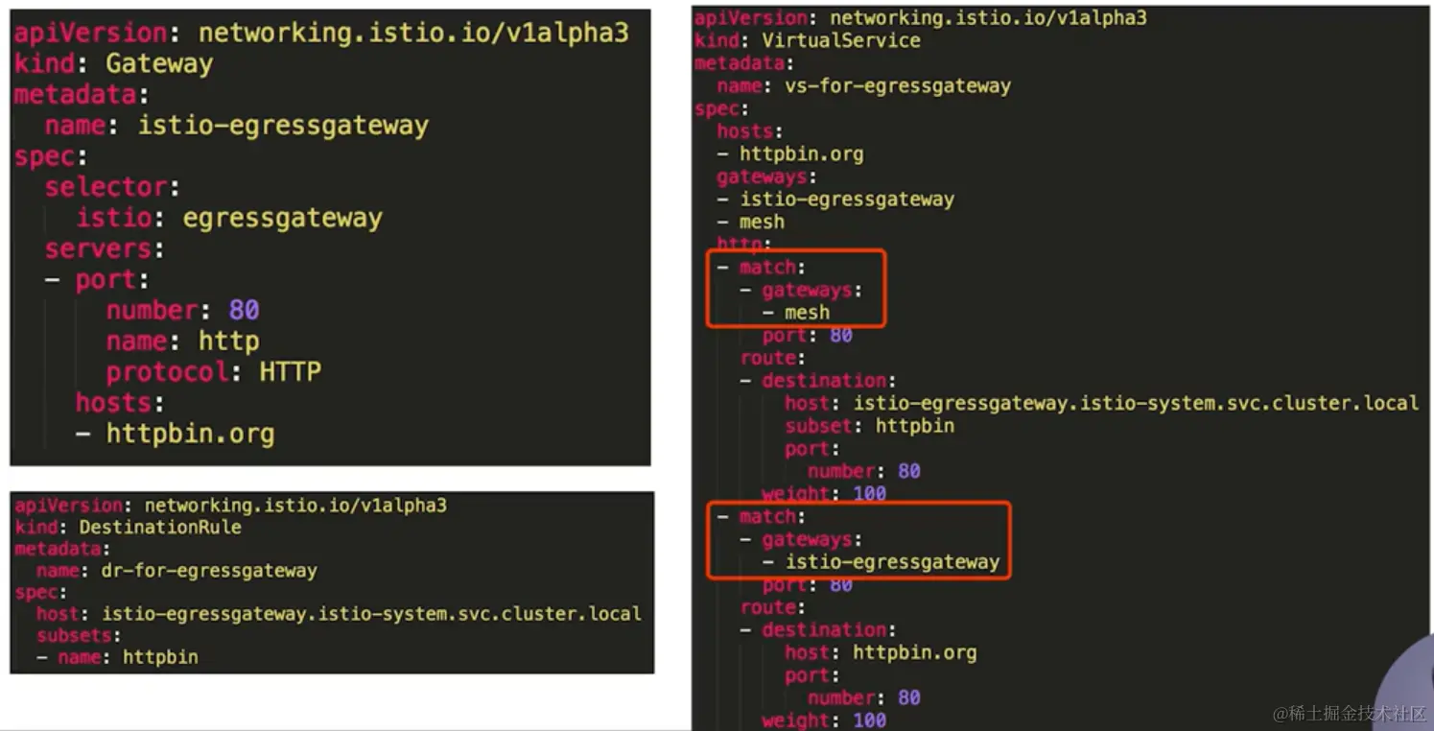Click the 'protocol: HTTP' line
1434x731 pixels.
pyautogui.click(x=214, y=372)
